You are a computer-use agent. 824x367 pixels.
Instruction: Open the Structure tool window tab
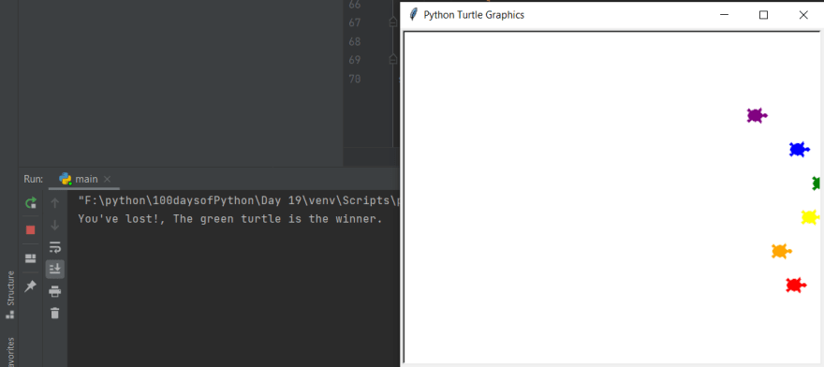(10, 294)
